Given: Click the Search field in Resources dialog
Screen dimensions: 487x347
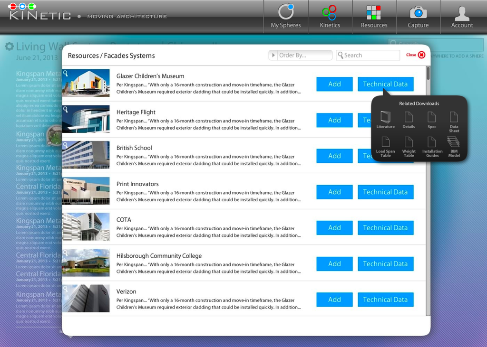Looking at the screenshot, I should (368, 55).
